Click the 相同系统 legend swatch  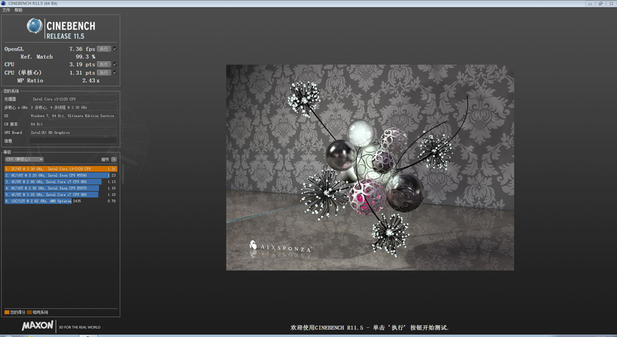[x=29, y=312]
